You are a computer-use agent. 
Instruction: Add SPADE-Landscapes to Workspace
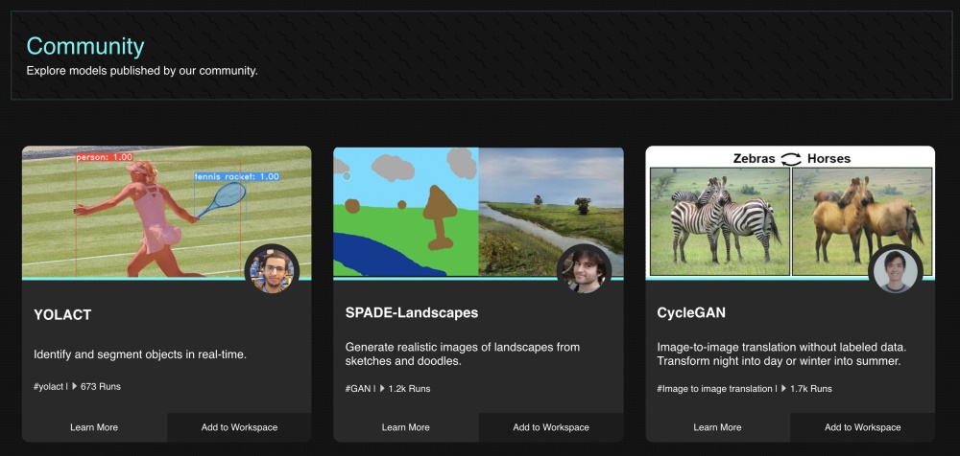(x=551, y=427)
